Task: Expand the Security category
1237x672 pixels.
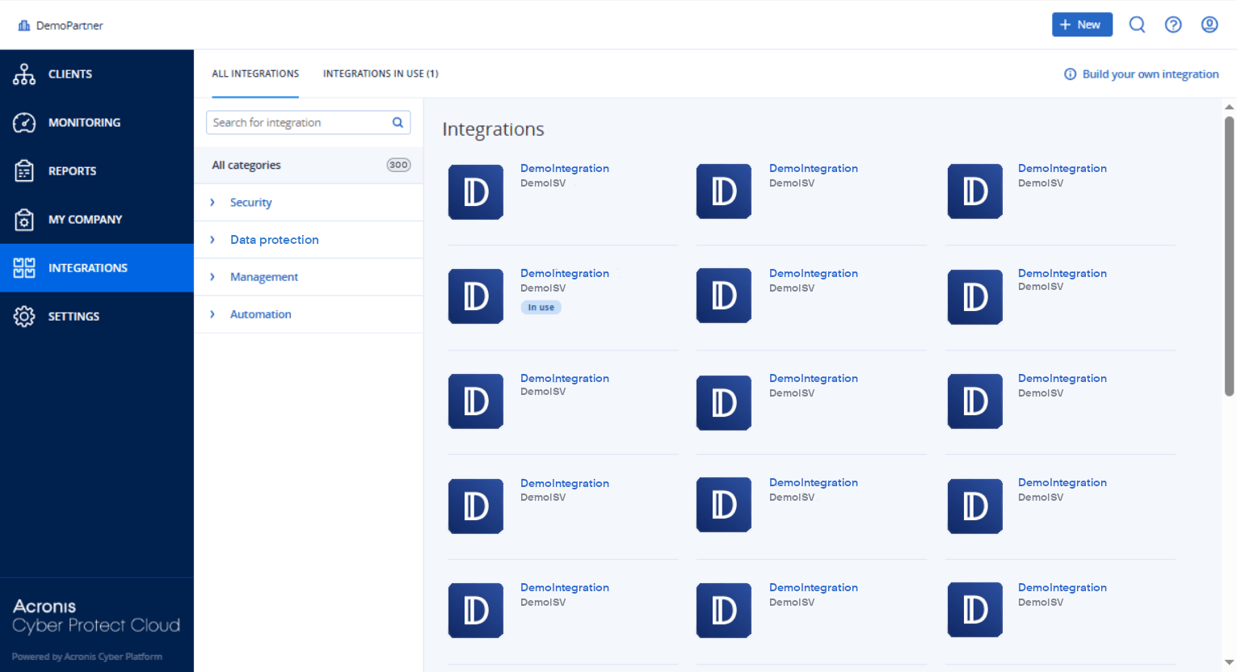Action: coord(212,203)
